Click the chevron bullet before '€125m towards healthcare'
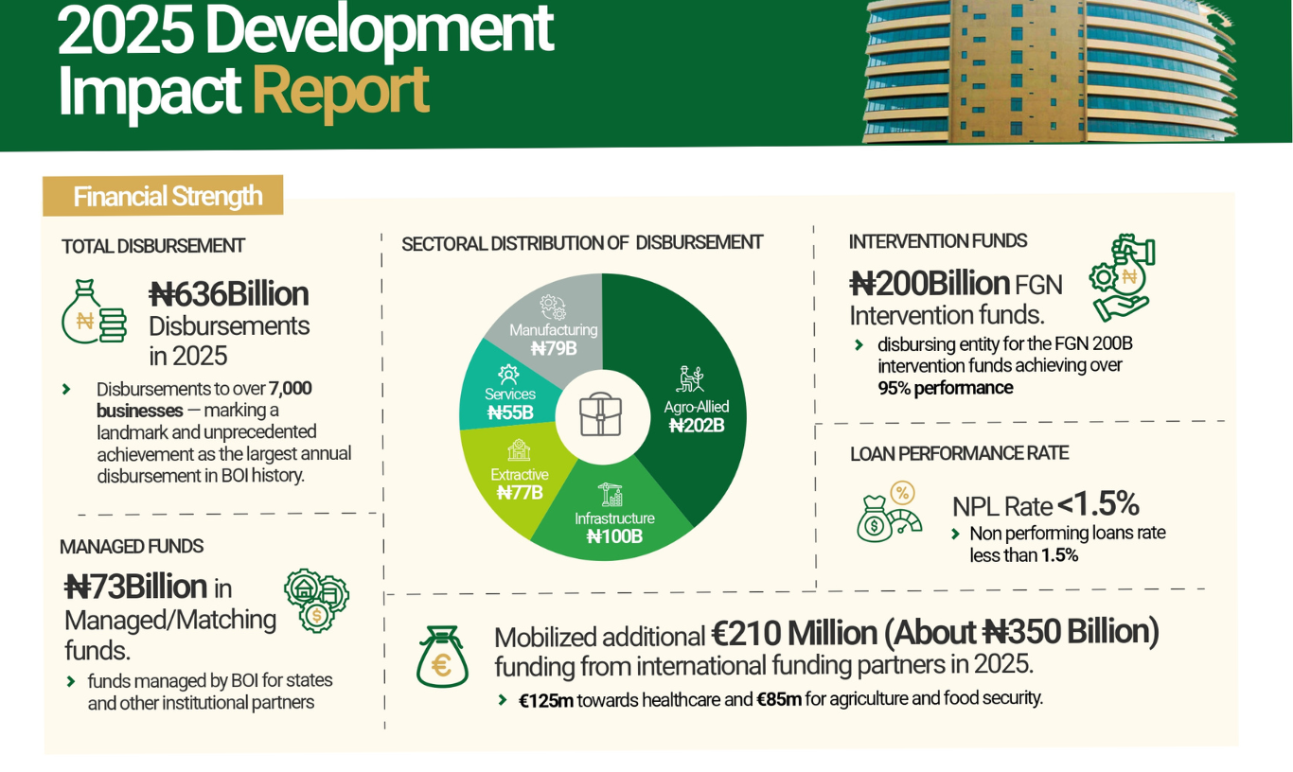Viewport: 1293px width, 772px height. pyautogui.click(x=503, y=700)
